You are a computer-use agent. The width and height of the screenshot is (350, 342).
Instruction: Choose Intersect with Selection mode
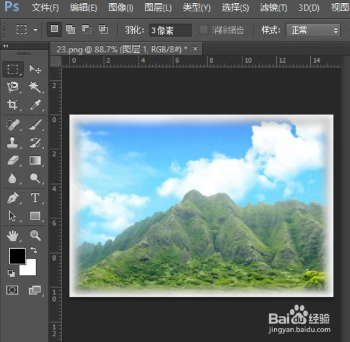[103, 29]
